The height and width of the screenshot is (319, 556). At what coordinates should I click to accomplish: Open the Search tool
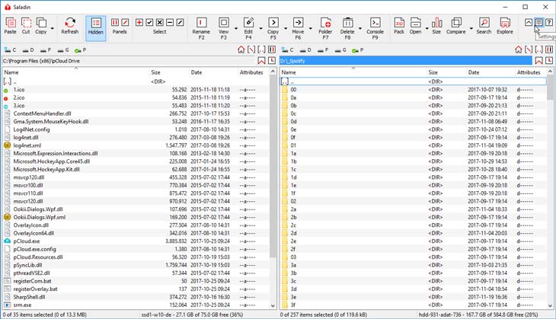point(484,27)
